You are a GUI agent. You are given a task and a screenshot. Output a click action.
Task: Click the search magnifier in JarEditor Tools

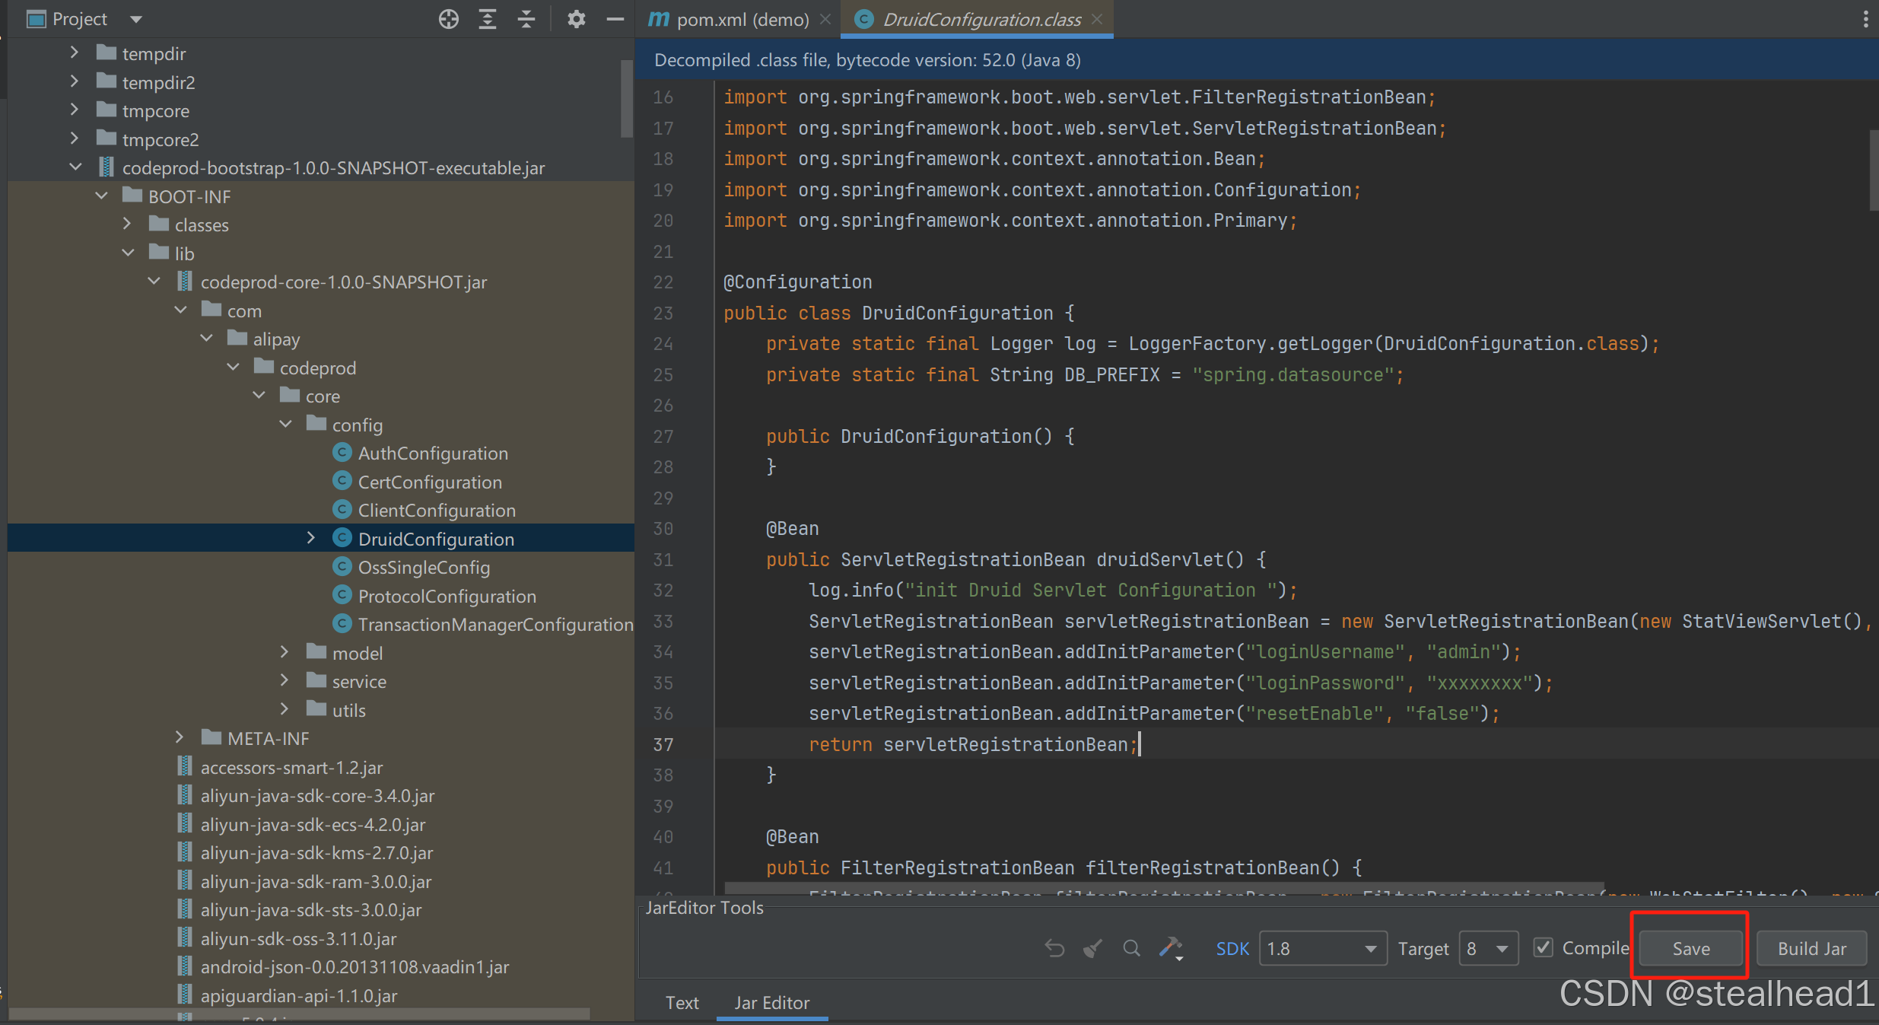pos(1132,948)
